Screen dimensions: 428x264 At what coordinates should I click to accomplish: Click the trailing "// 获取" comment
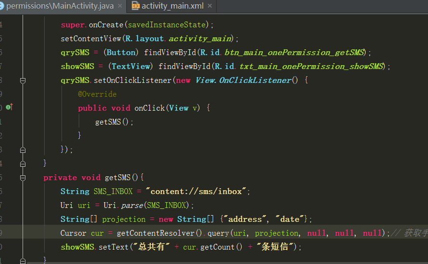tap(409, 233)
